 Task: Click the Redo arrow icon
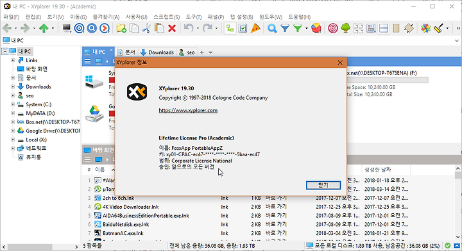207,28
